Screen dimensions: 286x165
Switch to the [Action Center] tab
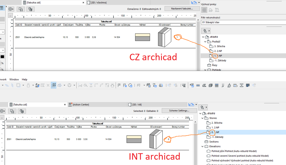[x=82, y=104]
